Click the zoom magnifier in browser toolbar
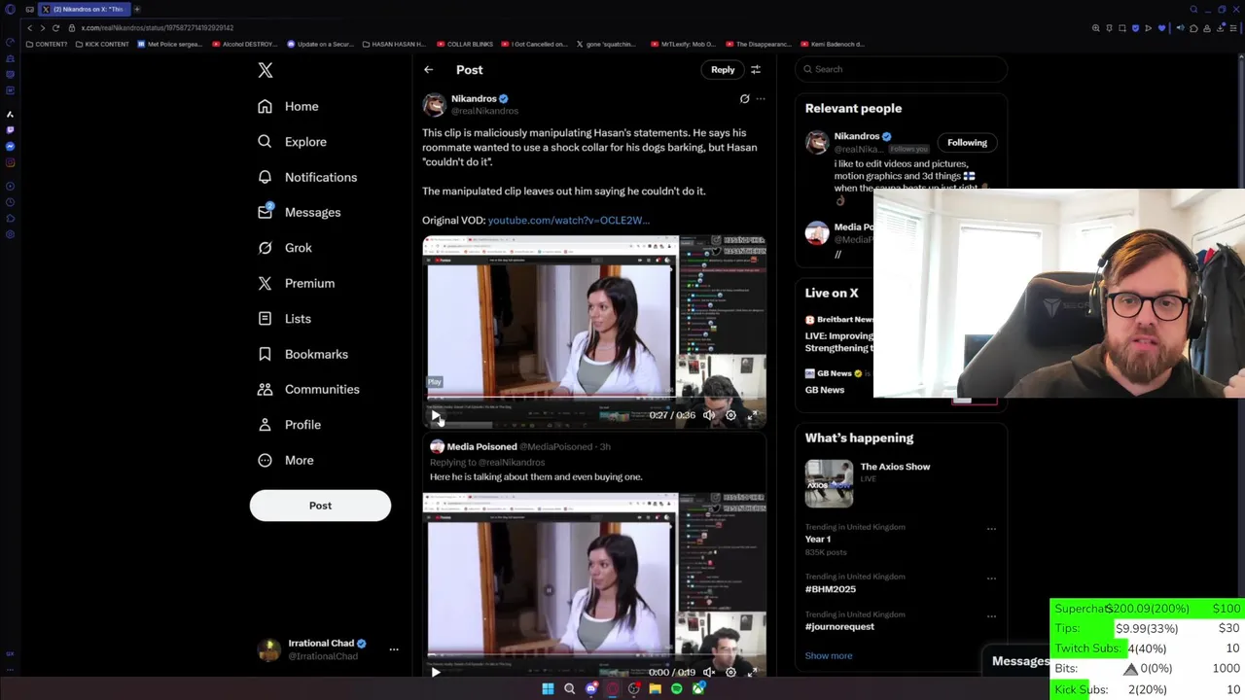1245x700 pixels. pyautogui.click(x=1096, y=28)
